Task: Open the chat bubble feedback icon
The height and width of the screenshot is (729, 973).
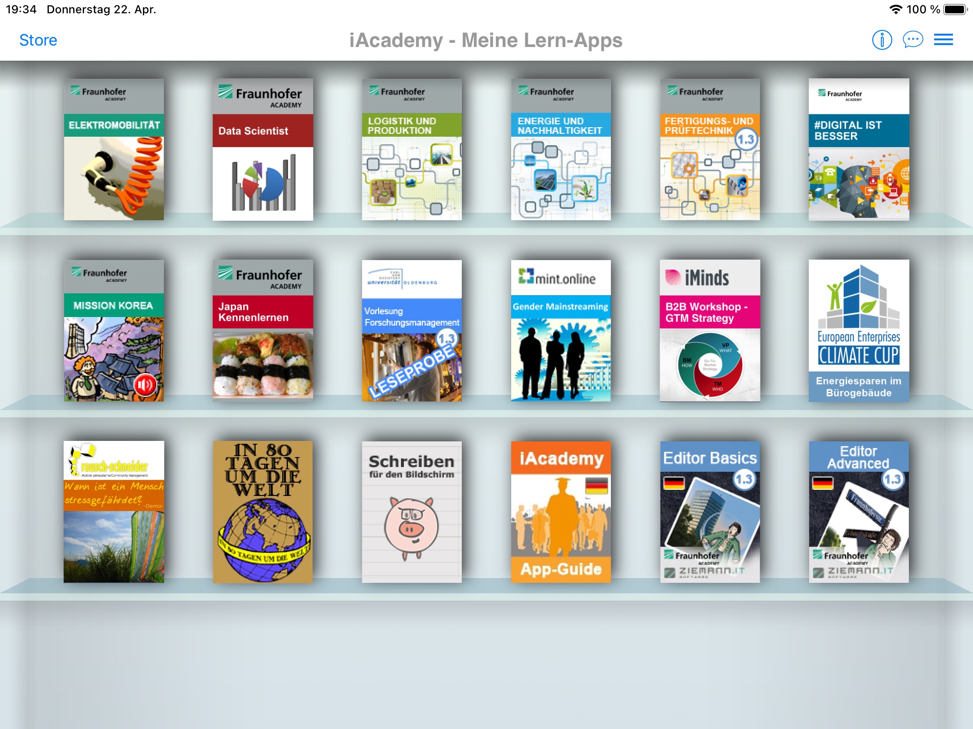Action: [913, 40]
